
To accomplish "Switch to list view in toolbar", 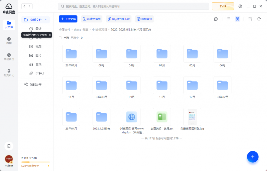I will click(228, 19).
